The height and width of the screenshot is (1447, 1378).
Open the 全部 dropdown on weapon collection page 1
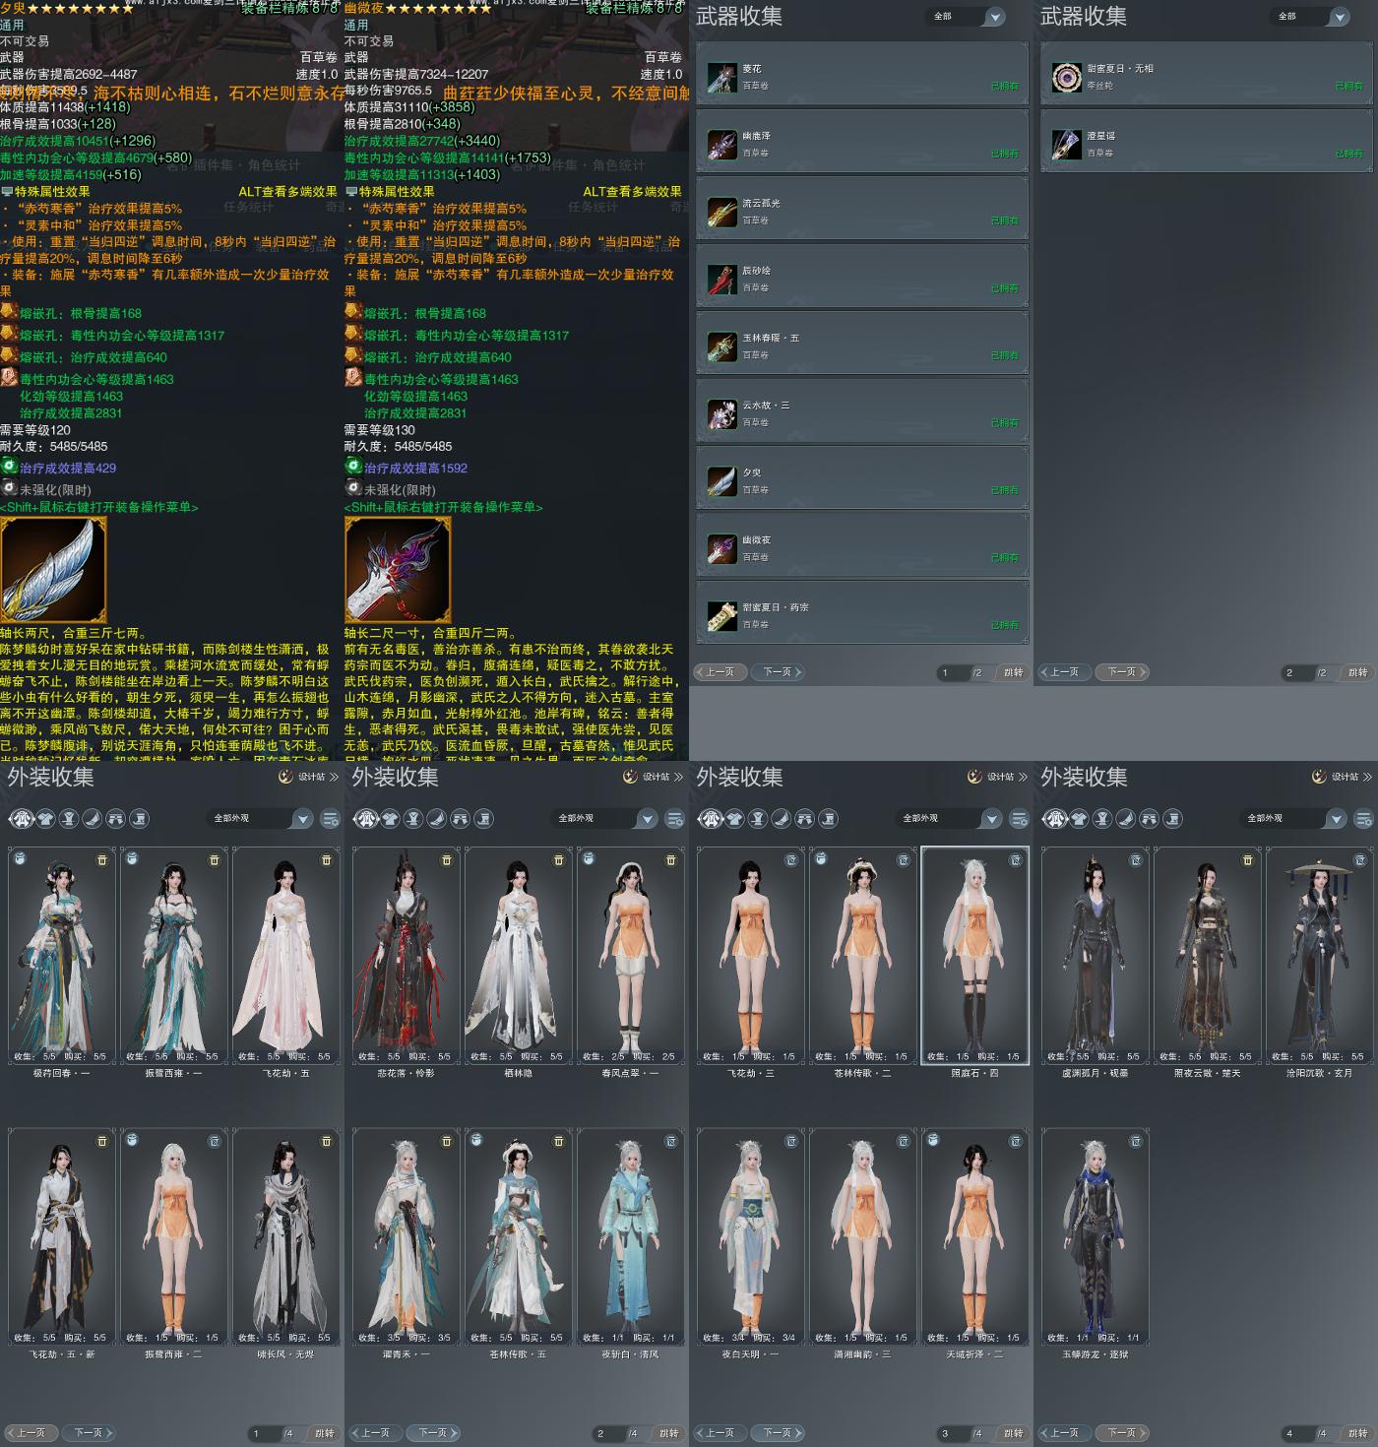pyautogui.click(x=968, y=17)
